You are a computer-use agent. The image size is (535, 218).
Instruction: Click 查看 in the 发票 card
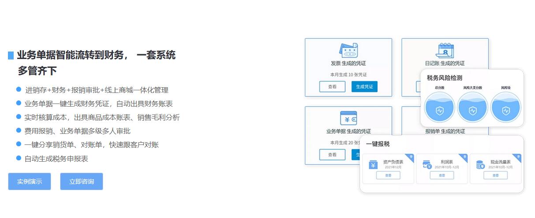332,87
